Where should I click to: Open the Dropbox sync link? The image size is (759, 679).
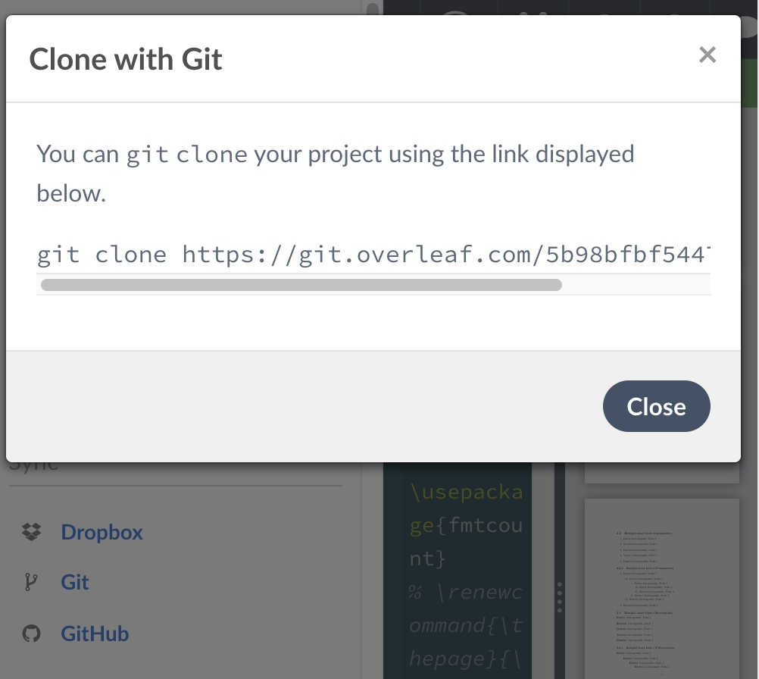pyautogui.click(x=102, y=532)
